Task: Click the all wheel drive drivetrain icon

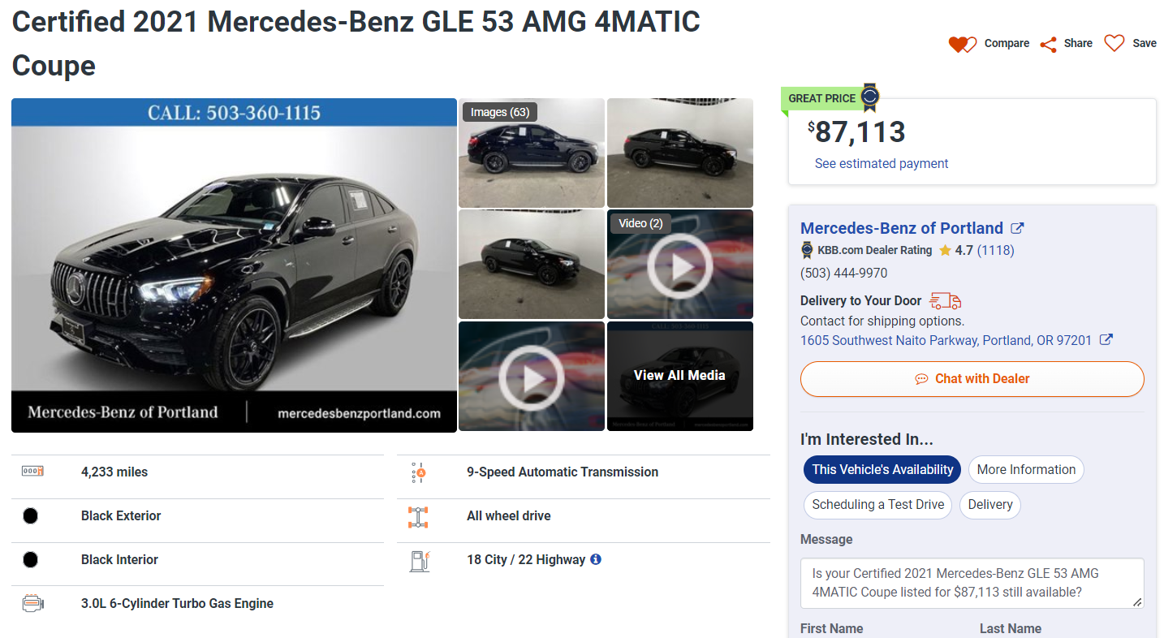Action: tap(418, 516)
